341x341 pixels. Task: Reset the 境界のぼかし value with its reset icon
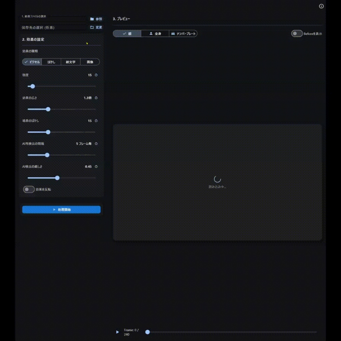[x=96, y=121]
